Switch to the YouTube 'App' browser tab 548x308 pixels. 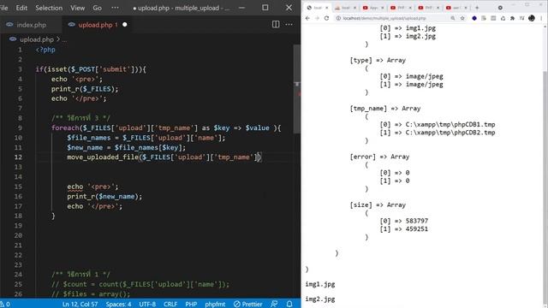(372, 8)
